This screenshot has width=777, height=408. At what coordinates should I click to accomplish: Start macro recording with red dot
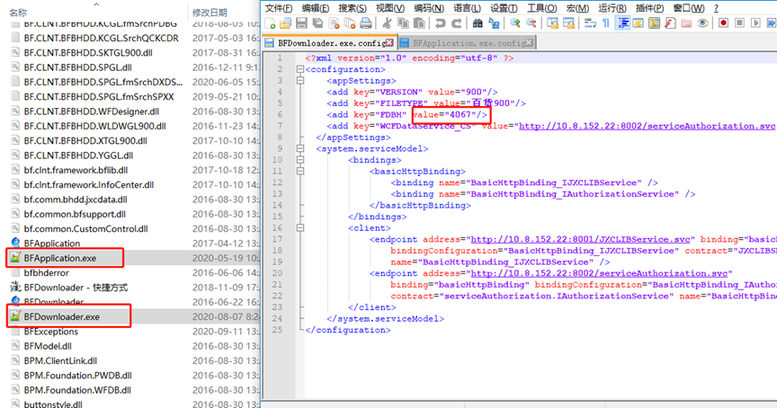(723, 22)
